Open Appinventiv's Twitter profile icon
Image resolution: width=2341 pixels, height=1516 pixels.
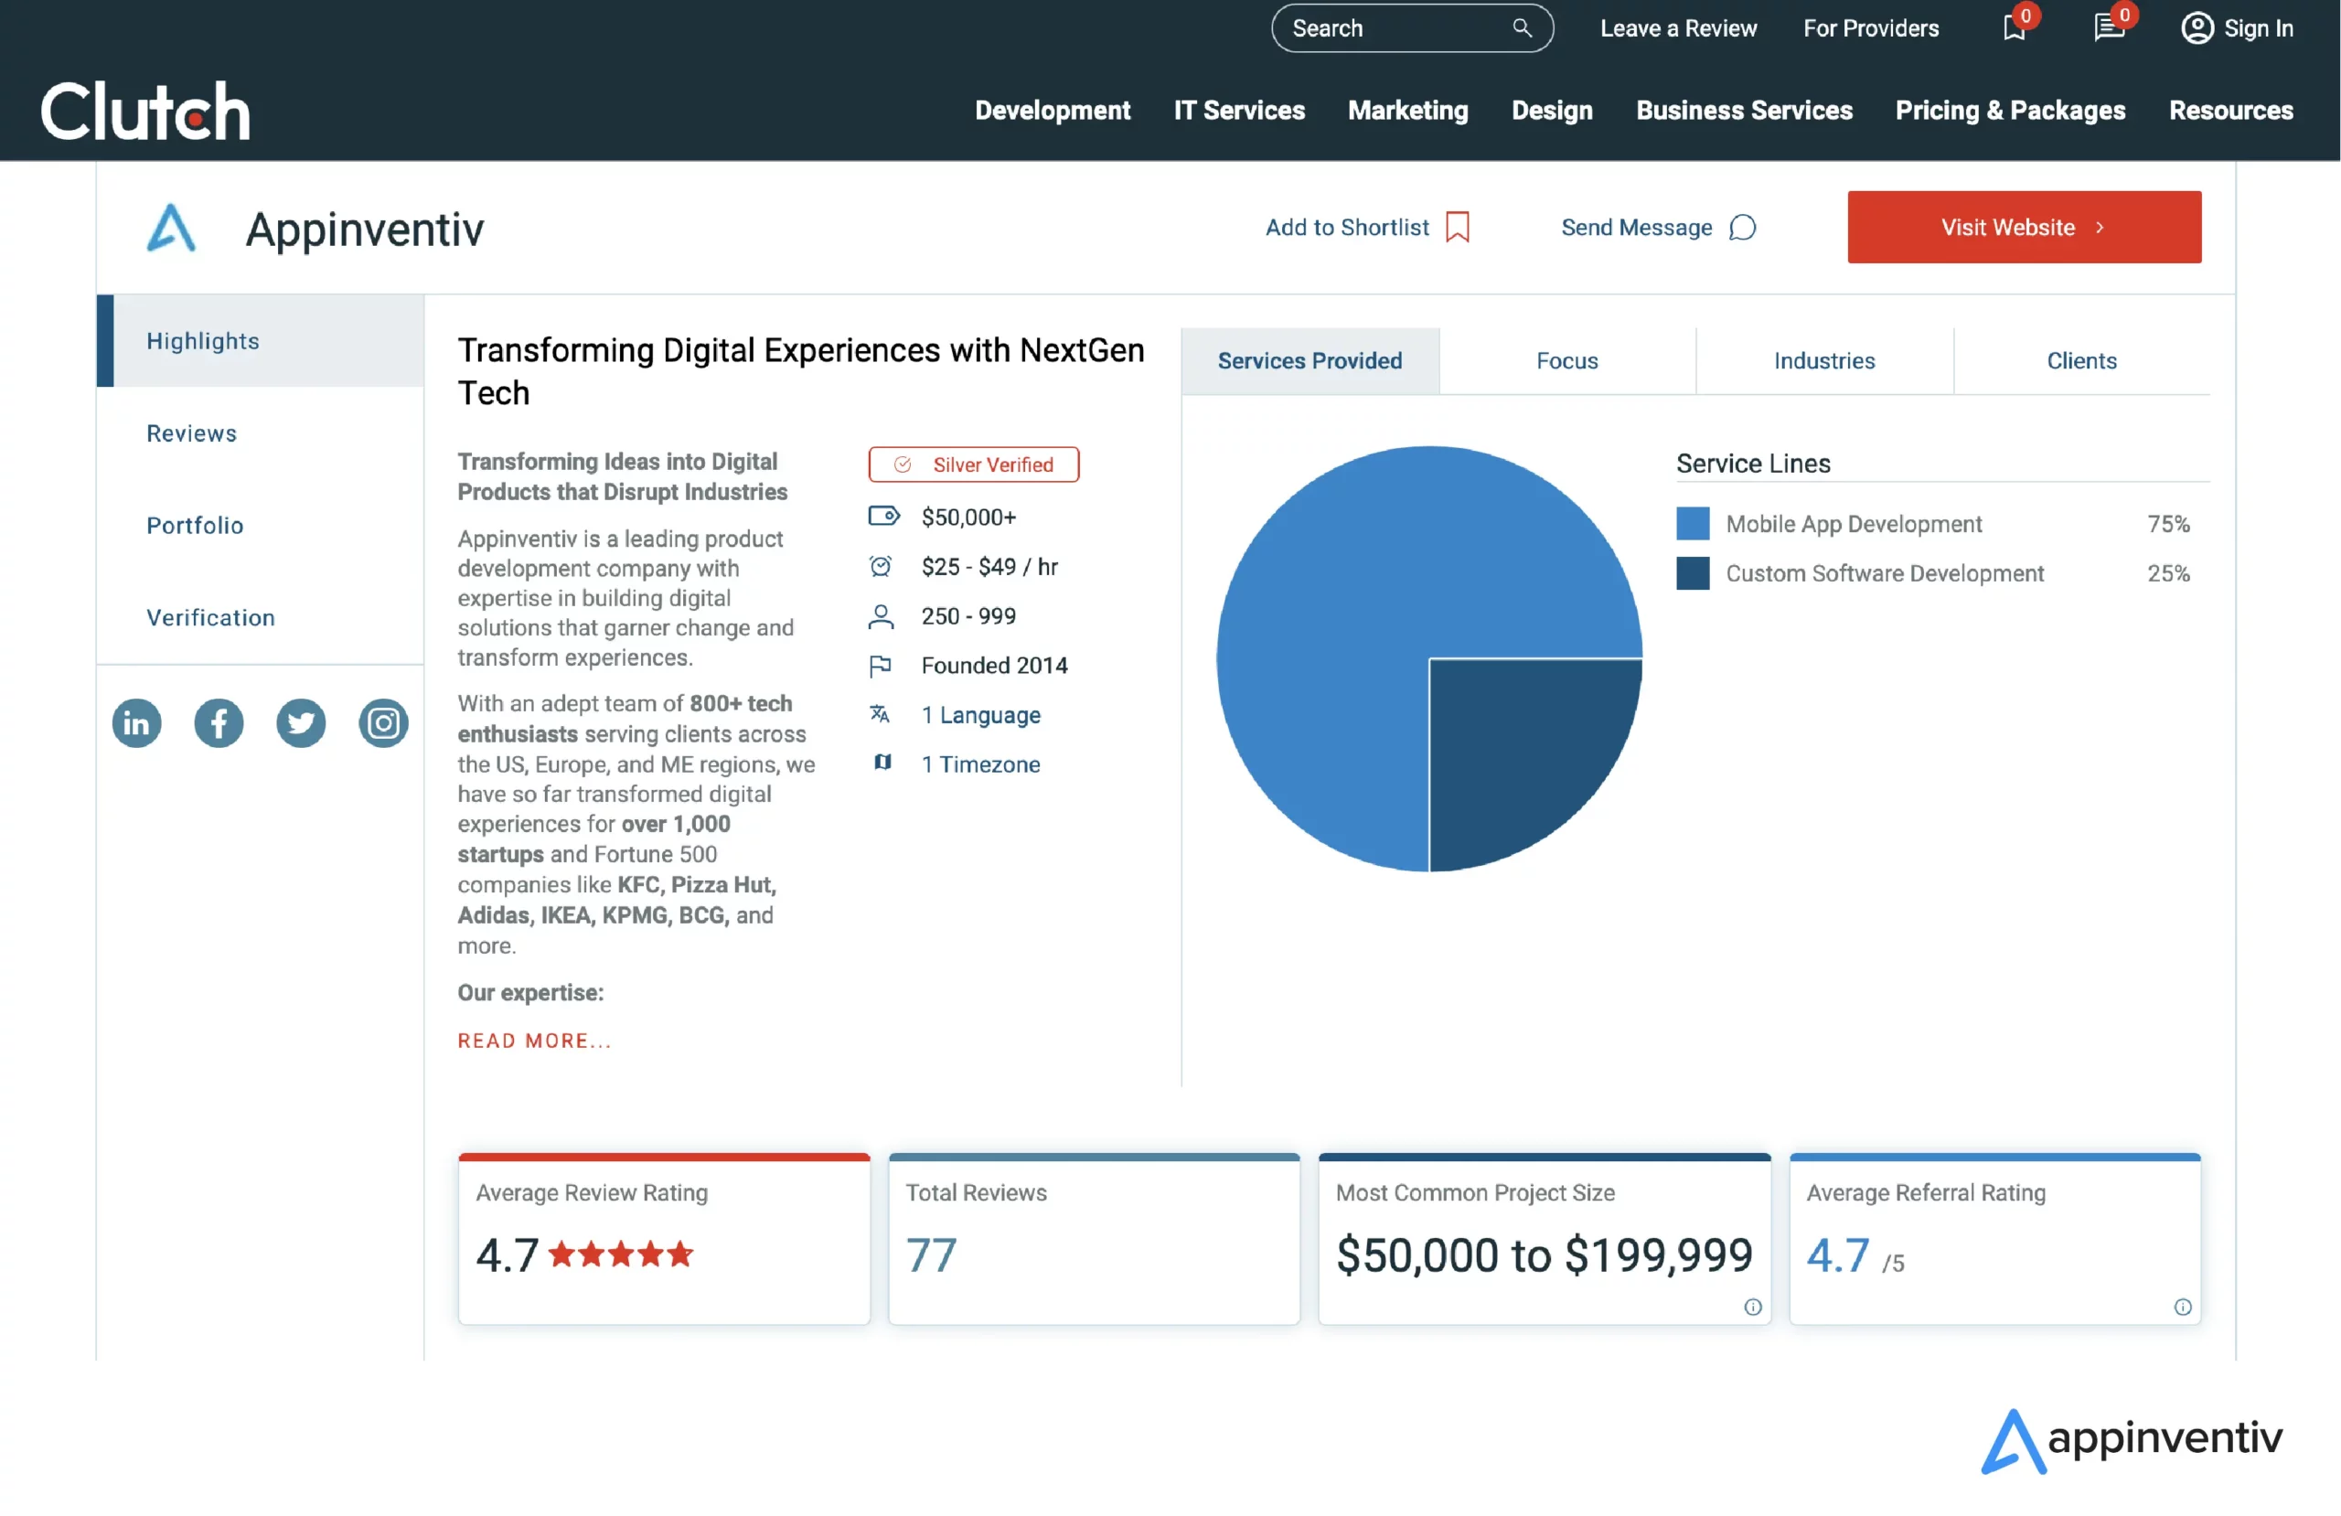point(301,723)
